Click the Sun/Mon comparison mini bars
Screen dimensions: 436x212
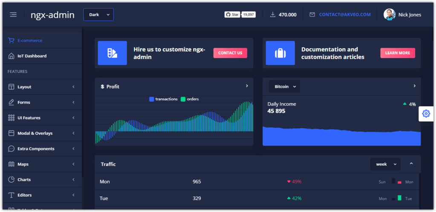[x=396, y=181]
